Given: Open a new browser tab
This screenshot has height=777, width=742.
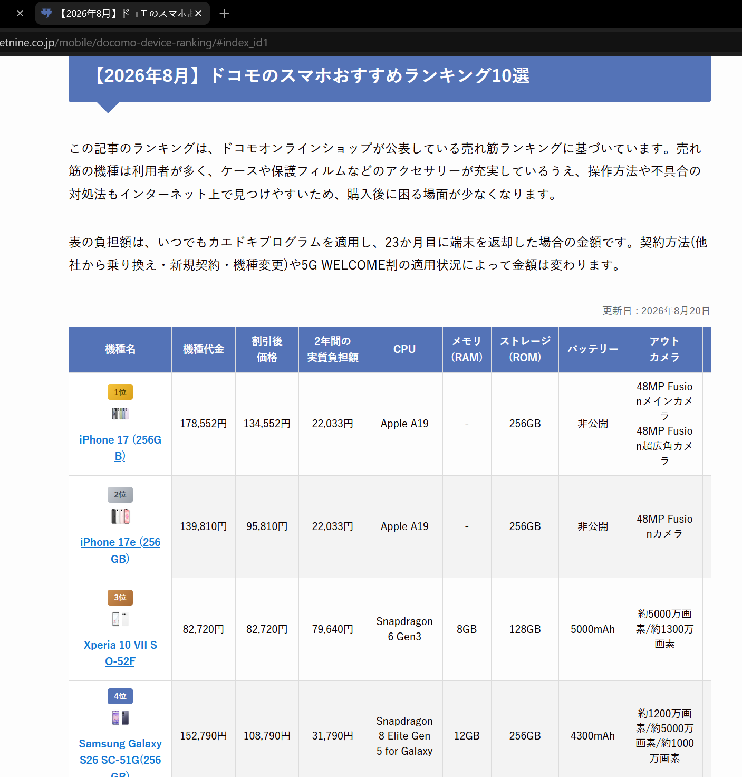Looking at the screenshot, I should [x=224, y=14].
